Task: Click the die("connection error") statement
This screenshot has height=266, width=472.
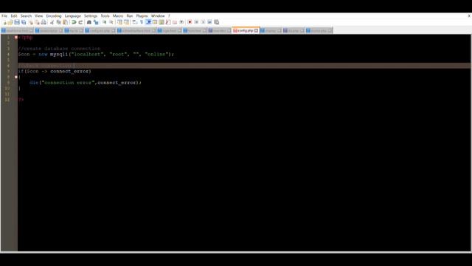Action: pyautogui.click(x=86, y=83)
